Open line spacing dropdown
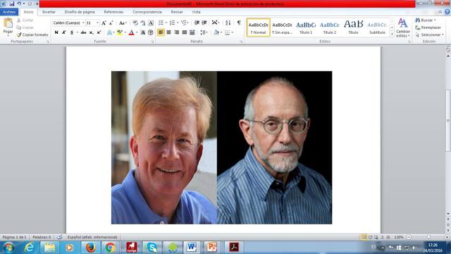The height and width of the screenshot is (254, 451). 204,32
